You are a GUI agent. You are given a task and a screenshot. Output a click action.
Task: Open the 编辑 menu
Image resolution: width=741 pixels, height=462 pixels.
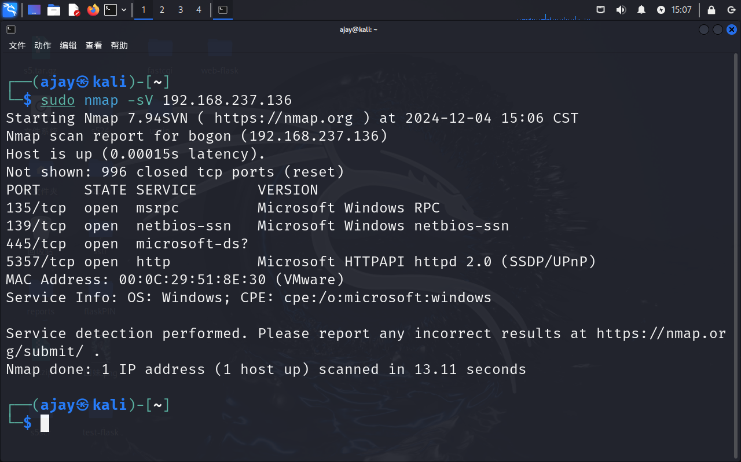(x=68, y=46)
